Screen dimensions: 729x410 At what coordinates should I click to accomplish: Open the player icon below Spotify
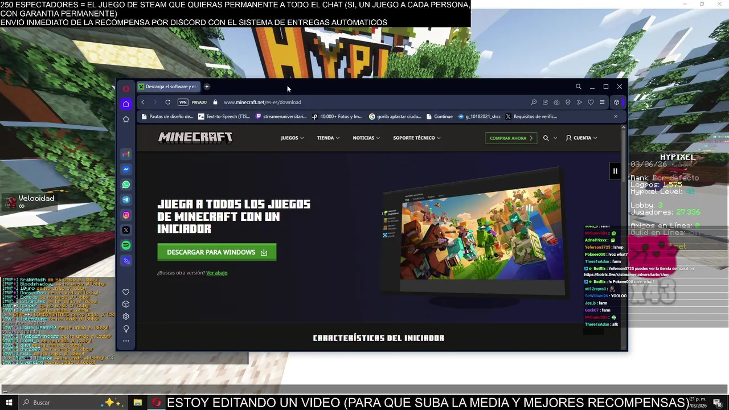click(x=126, y=261)
